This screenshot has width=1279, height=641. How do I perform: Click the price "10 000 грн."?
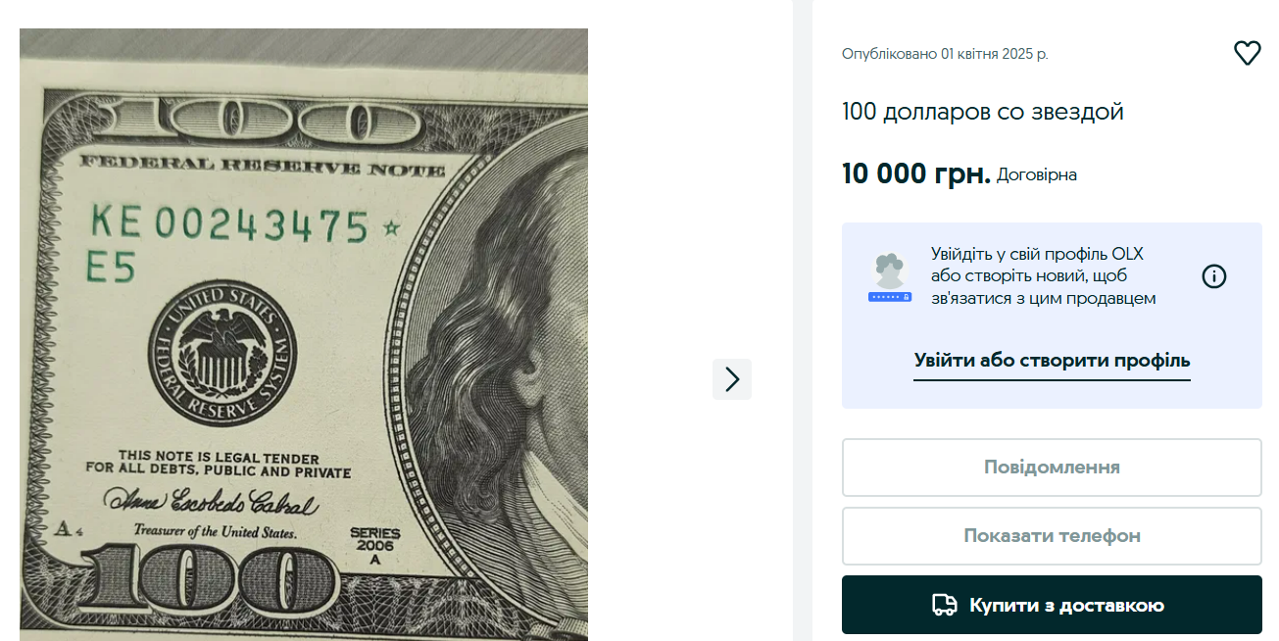click(x=915, y=174)
